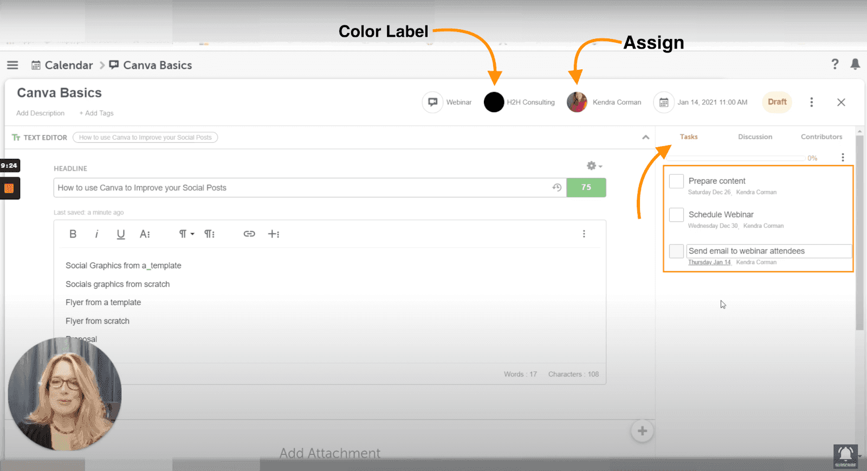Open the calendar date picker icon

pos(664,102)
